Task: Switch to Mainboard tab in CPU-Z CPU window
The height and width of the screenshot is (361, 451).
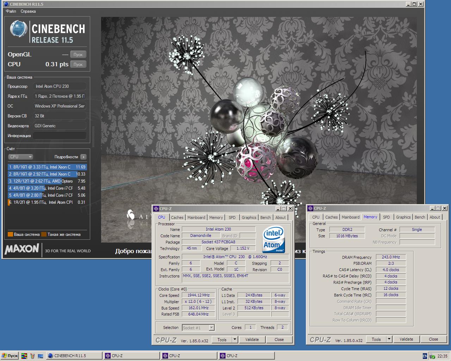Action: [196, 218]
